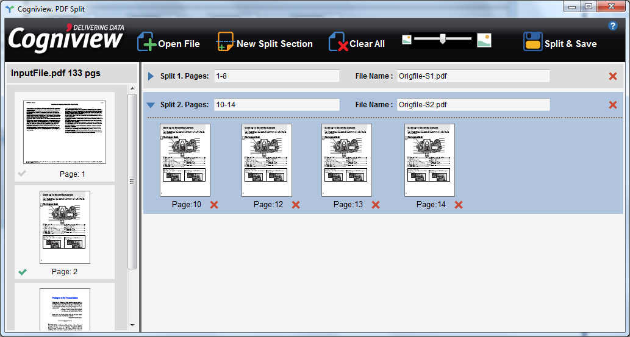Screen dimensions: 630x337
Task: Click the sidebar scrollbar down arrow
Action: (132, 326)
